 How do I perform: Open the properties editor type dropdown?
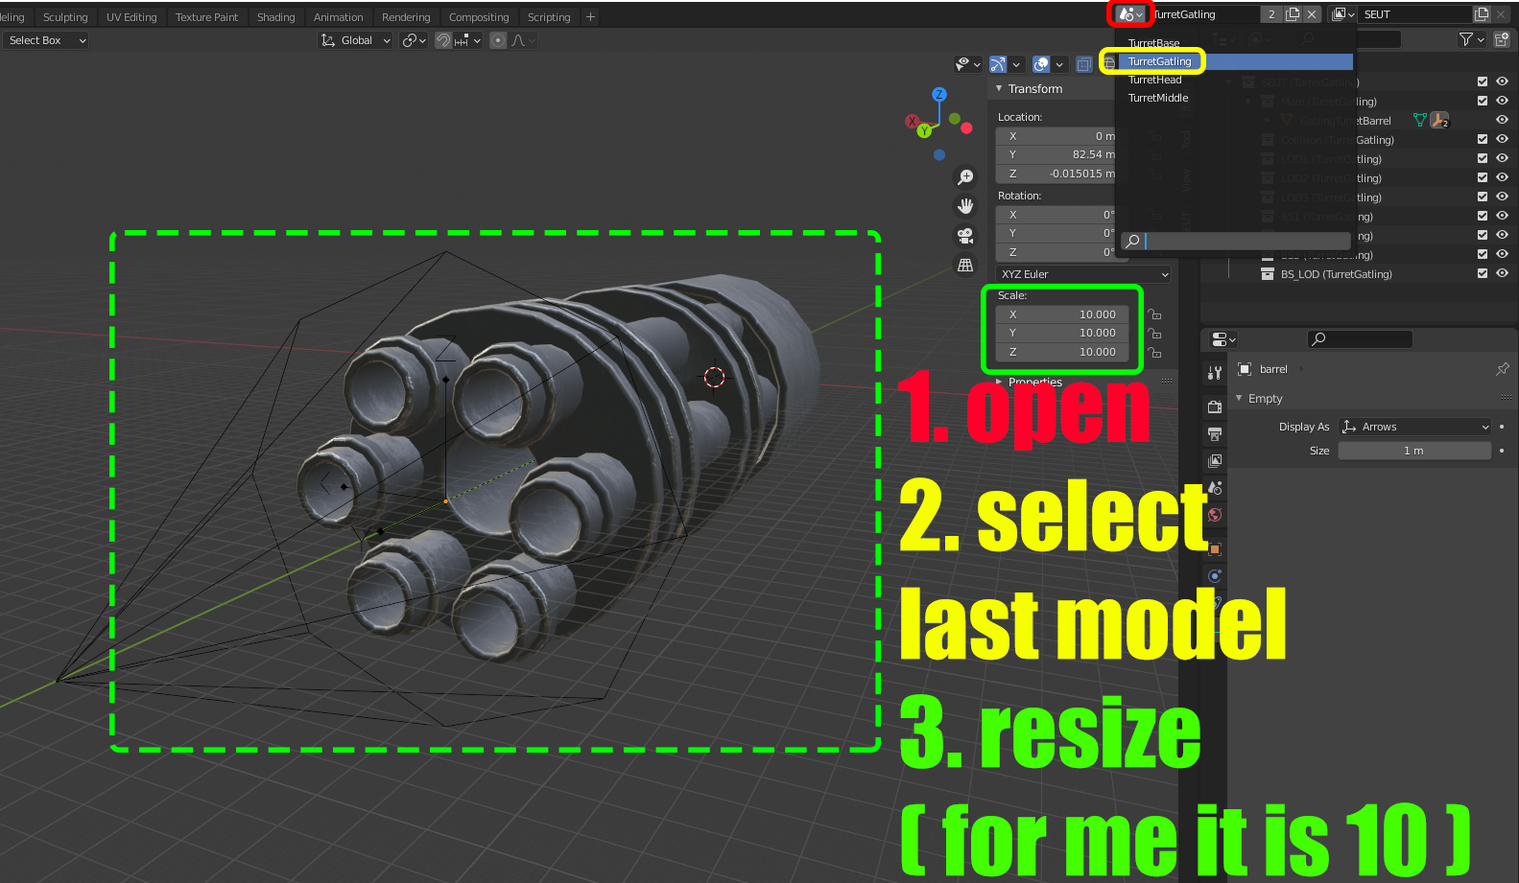tap(1223, 339)
